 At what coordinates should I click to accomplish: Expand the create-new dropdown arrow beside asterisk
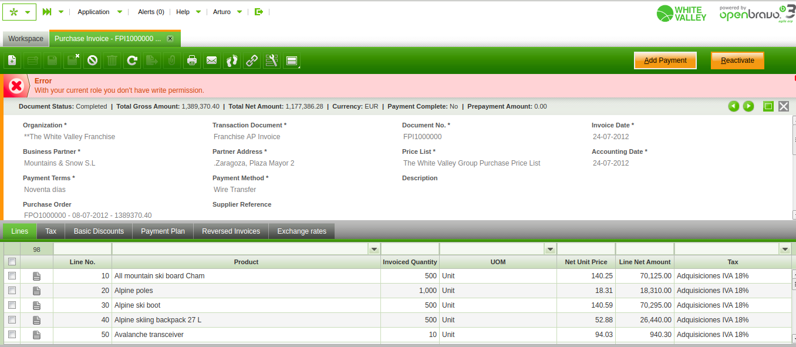tap(28, 12)
